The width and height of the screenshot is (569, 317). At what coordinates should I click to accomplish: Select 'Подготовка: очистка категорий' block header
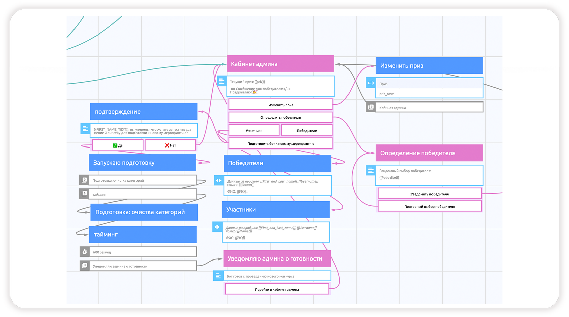pyautogui.click(x=144, y=212)
